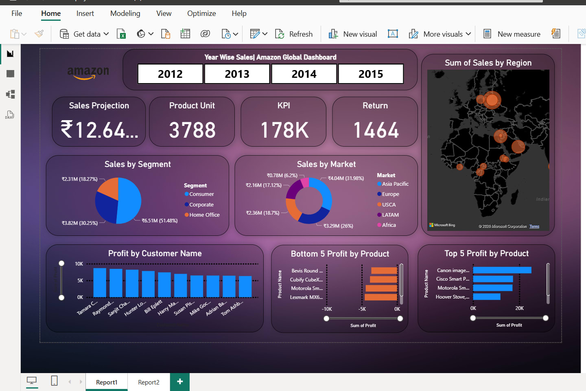
Task: Filter dashboard by year 2014
Action: click(x=304, y=74)
